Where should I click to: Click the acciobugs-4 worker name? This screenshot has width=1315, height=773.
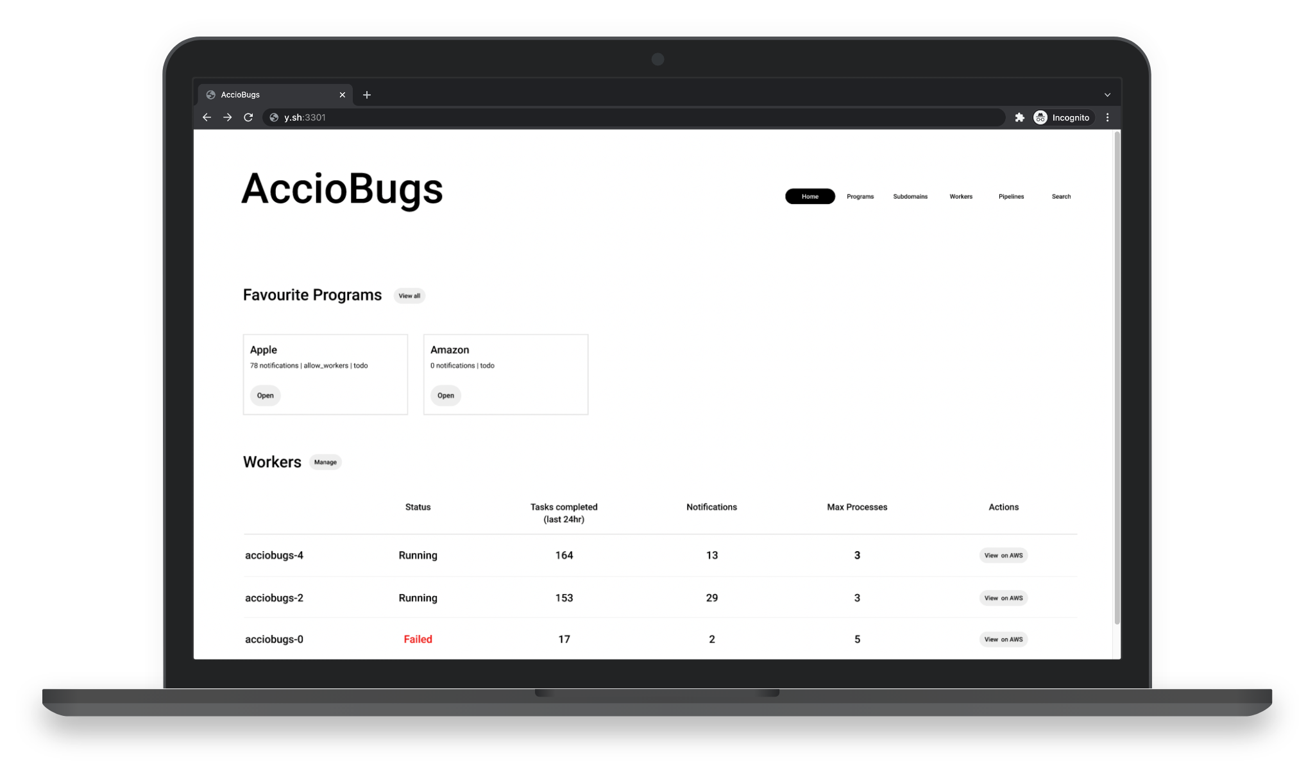[274, 556]
